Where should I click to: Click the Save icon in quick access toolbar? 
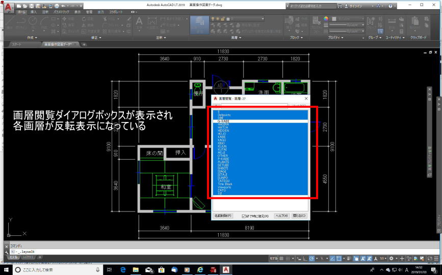point(31,6)
